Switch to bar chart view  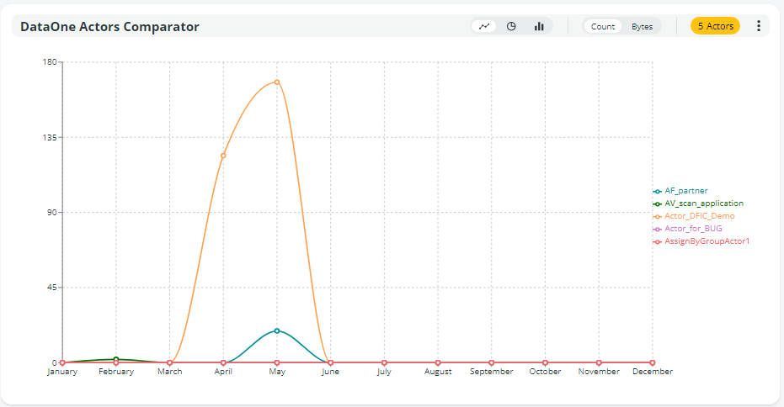click(538, 26)
